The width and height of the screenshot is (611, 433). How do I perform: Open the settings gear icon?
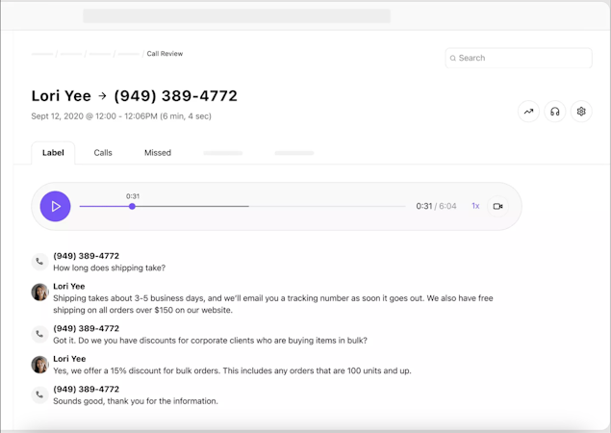click(581, 112)
